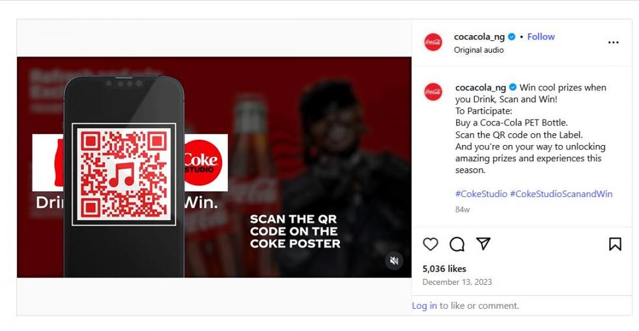Open the Original audio link
This screenshot has width=639, height=331.
tap(479, 49)
